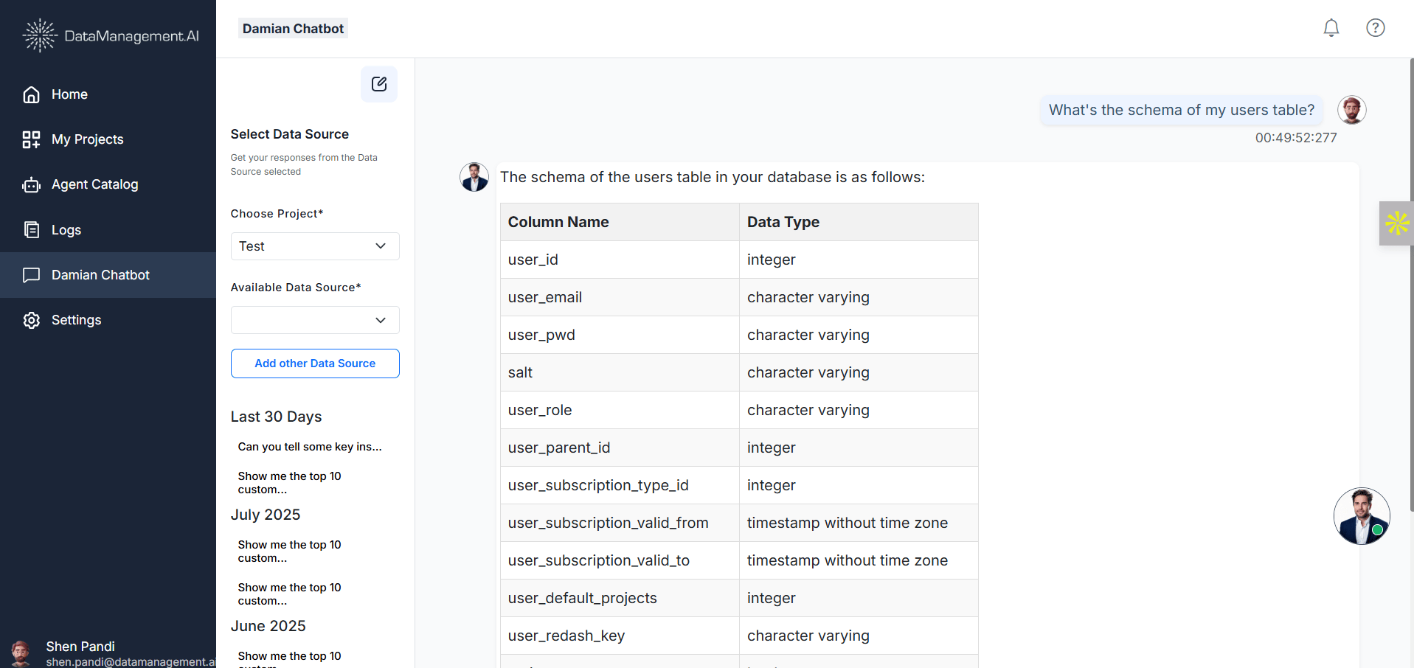The width and height of the screenshot is (1414, 668).
Task: Start a new chat with the edit icon
Action: point(379,84)
